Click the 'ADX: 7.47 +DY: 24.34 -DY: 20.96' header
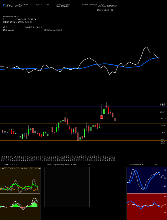 pyautogui.click(x=21, y=168)
